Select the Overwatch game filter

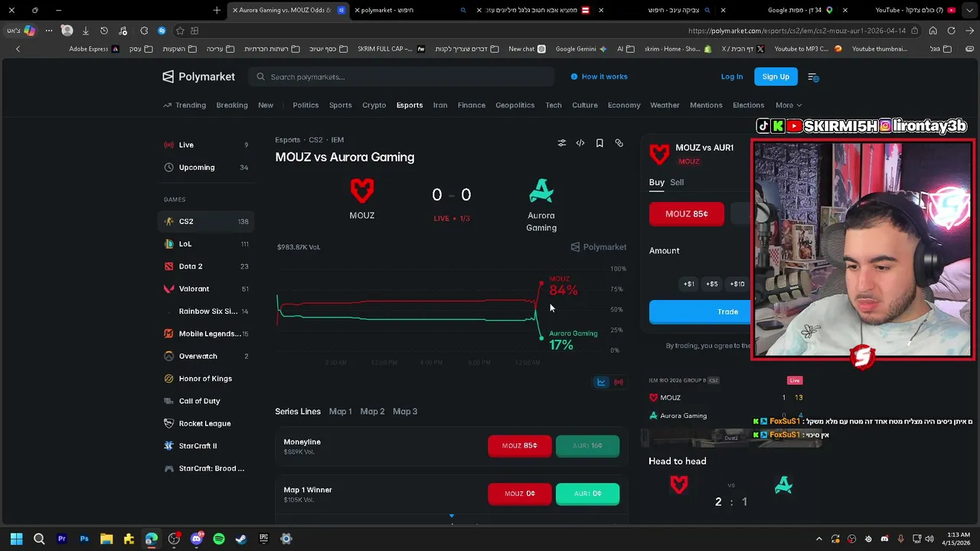click(x=206, y=356)
